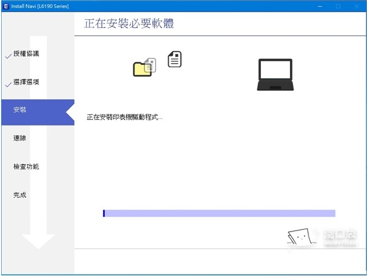The width and height of the screenshot is (368, 276).
Task: Click the yellow folder icon
Action: click(x=143, y=68)
